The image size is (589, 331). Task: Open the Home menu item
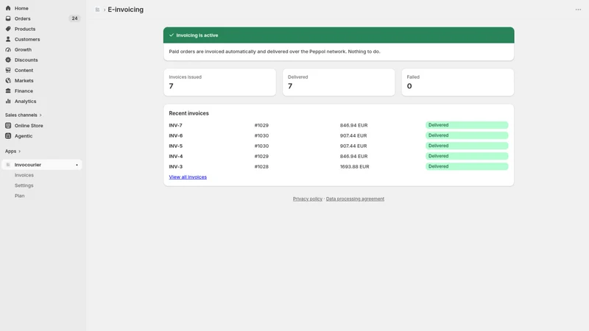(x=21, y=8)
